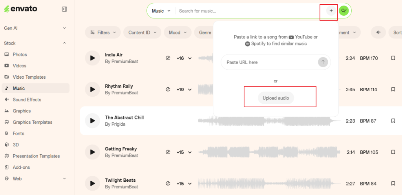Play the Indie Air track
The image size is (402, 195).
coord(92,58)
